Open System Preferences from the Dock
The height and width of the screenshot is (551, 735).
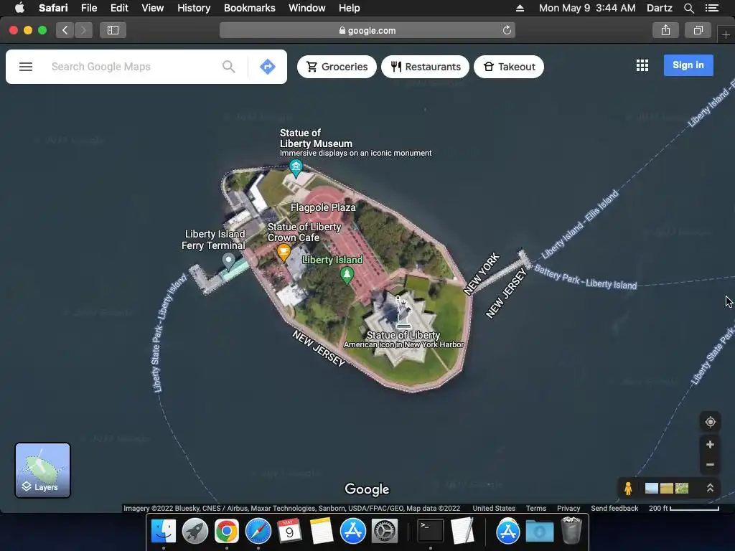pyautogui.click(x=385, y=532)
